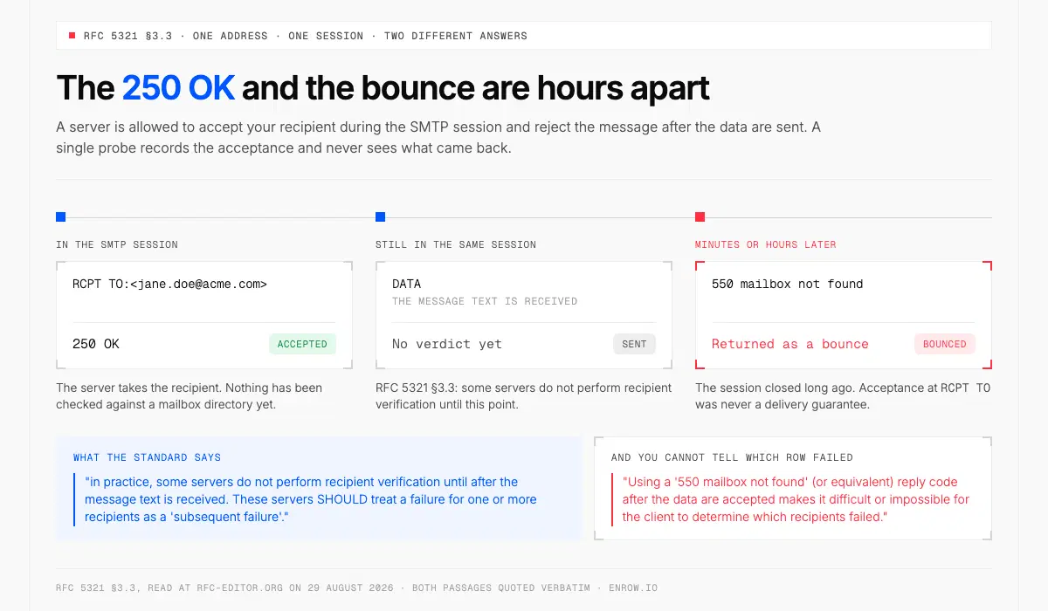1048x611 pixels.
Task: Click the "IN THE SMTP SESSION" label
Action: click(117, 244)
